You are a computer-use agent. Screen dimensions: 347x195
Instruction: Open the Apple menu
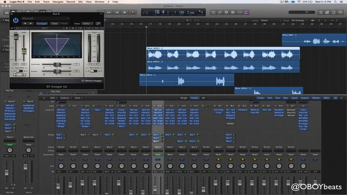[x=5, y=2]
